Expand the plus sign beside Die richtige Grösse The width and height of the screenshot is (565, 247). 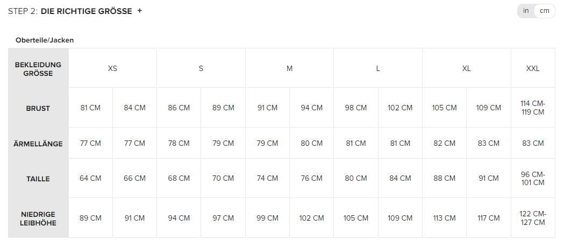tap(140, 11)
